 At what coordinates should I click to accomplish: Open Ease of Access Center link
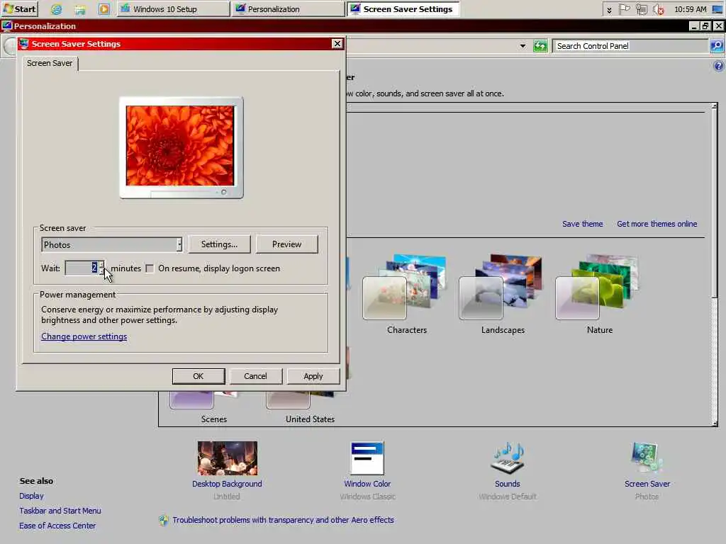point(57,526)
